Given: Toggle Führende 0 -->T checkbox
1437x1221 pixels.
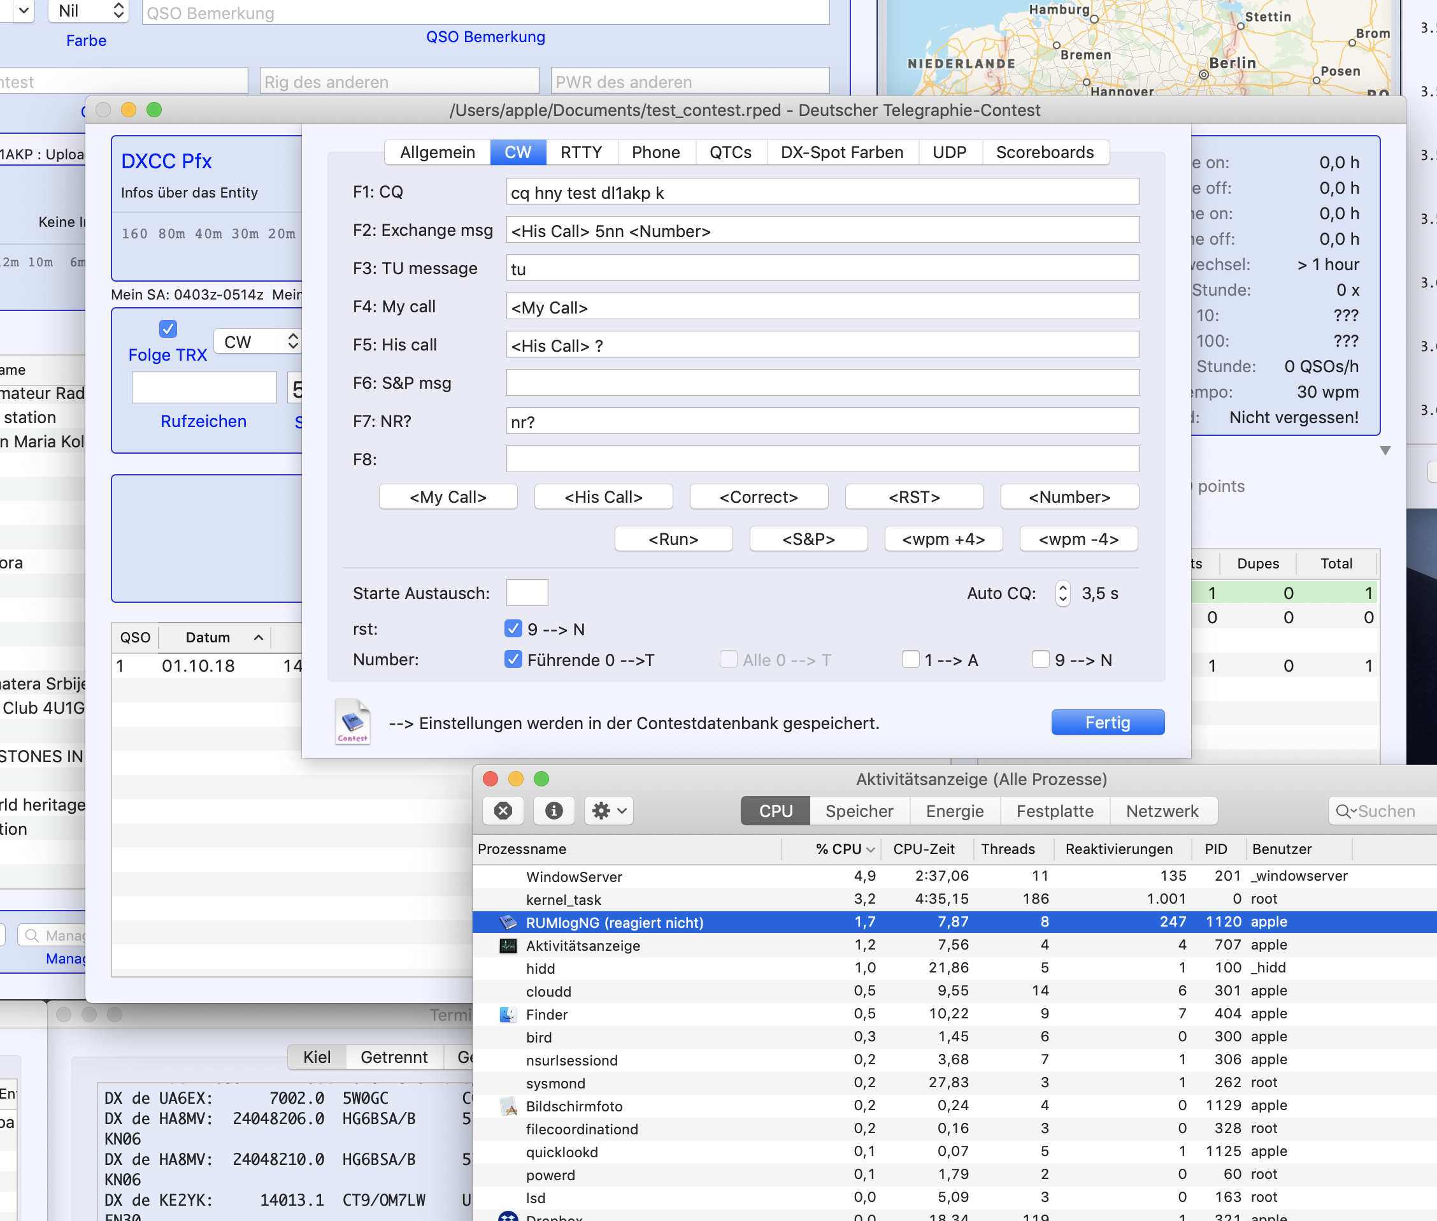Looking at the screenshot, I should point(513,659).
